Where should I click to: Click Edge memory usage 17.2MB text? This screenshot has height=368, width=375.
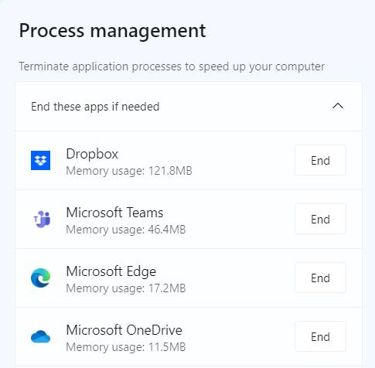126,288
